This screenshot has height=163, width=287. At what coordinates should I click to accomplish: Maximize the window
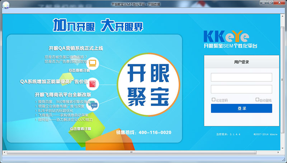pyautogui.click(x=270, y=3)
